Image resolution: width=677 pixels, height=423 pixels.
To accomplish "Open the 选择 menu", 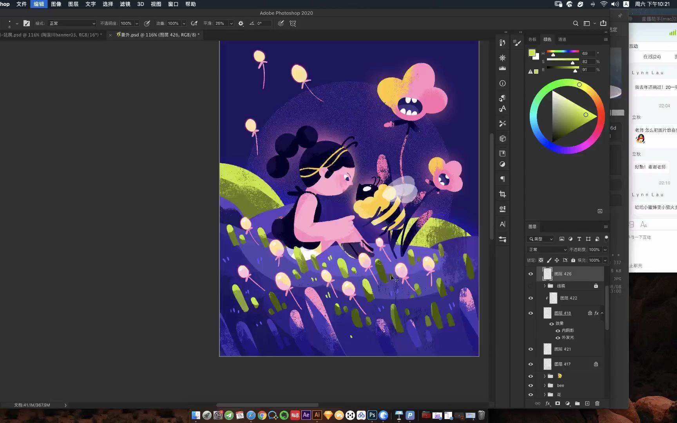I will pos(108,4).
